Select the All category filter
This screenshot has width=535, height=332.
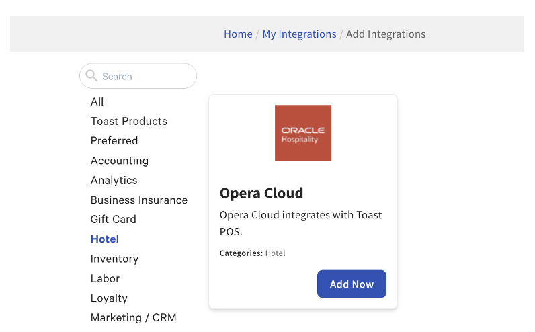point(97,102)
